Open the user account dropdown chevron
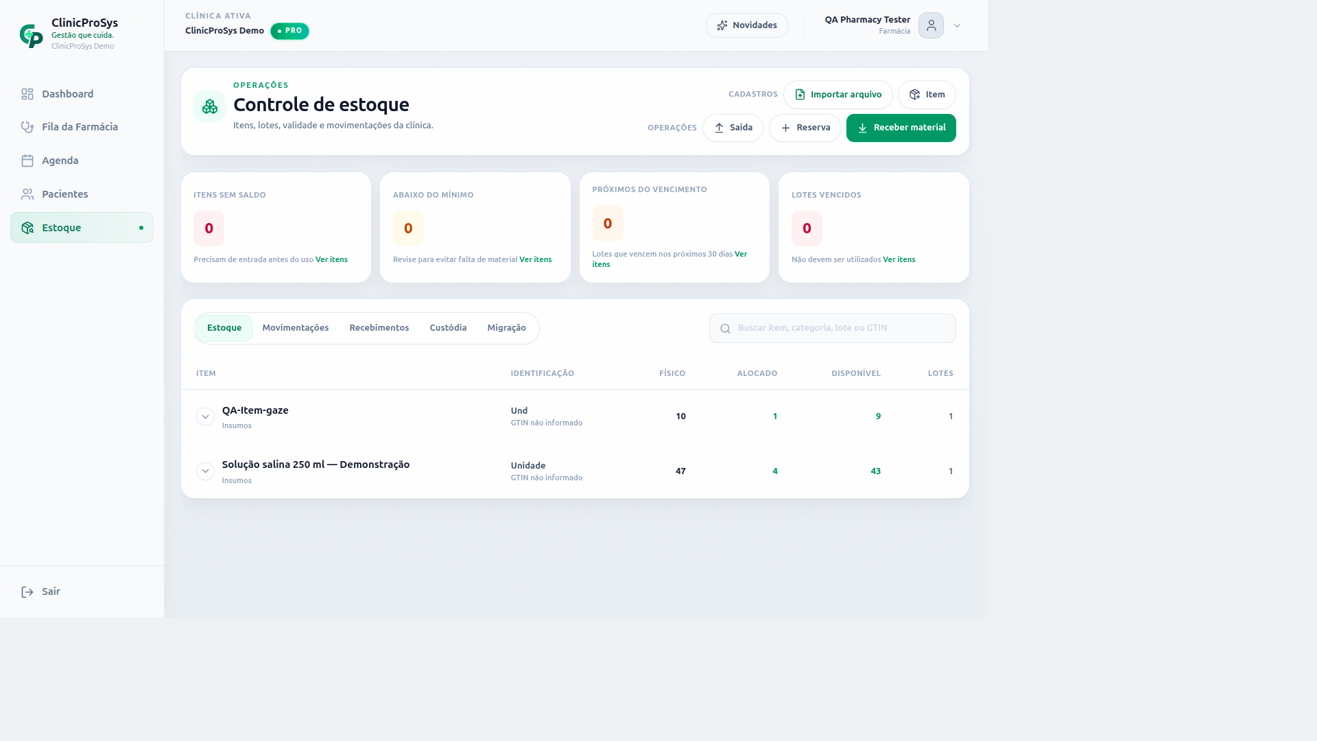 point(957,26)
